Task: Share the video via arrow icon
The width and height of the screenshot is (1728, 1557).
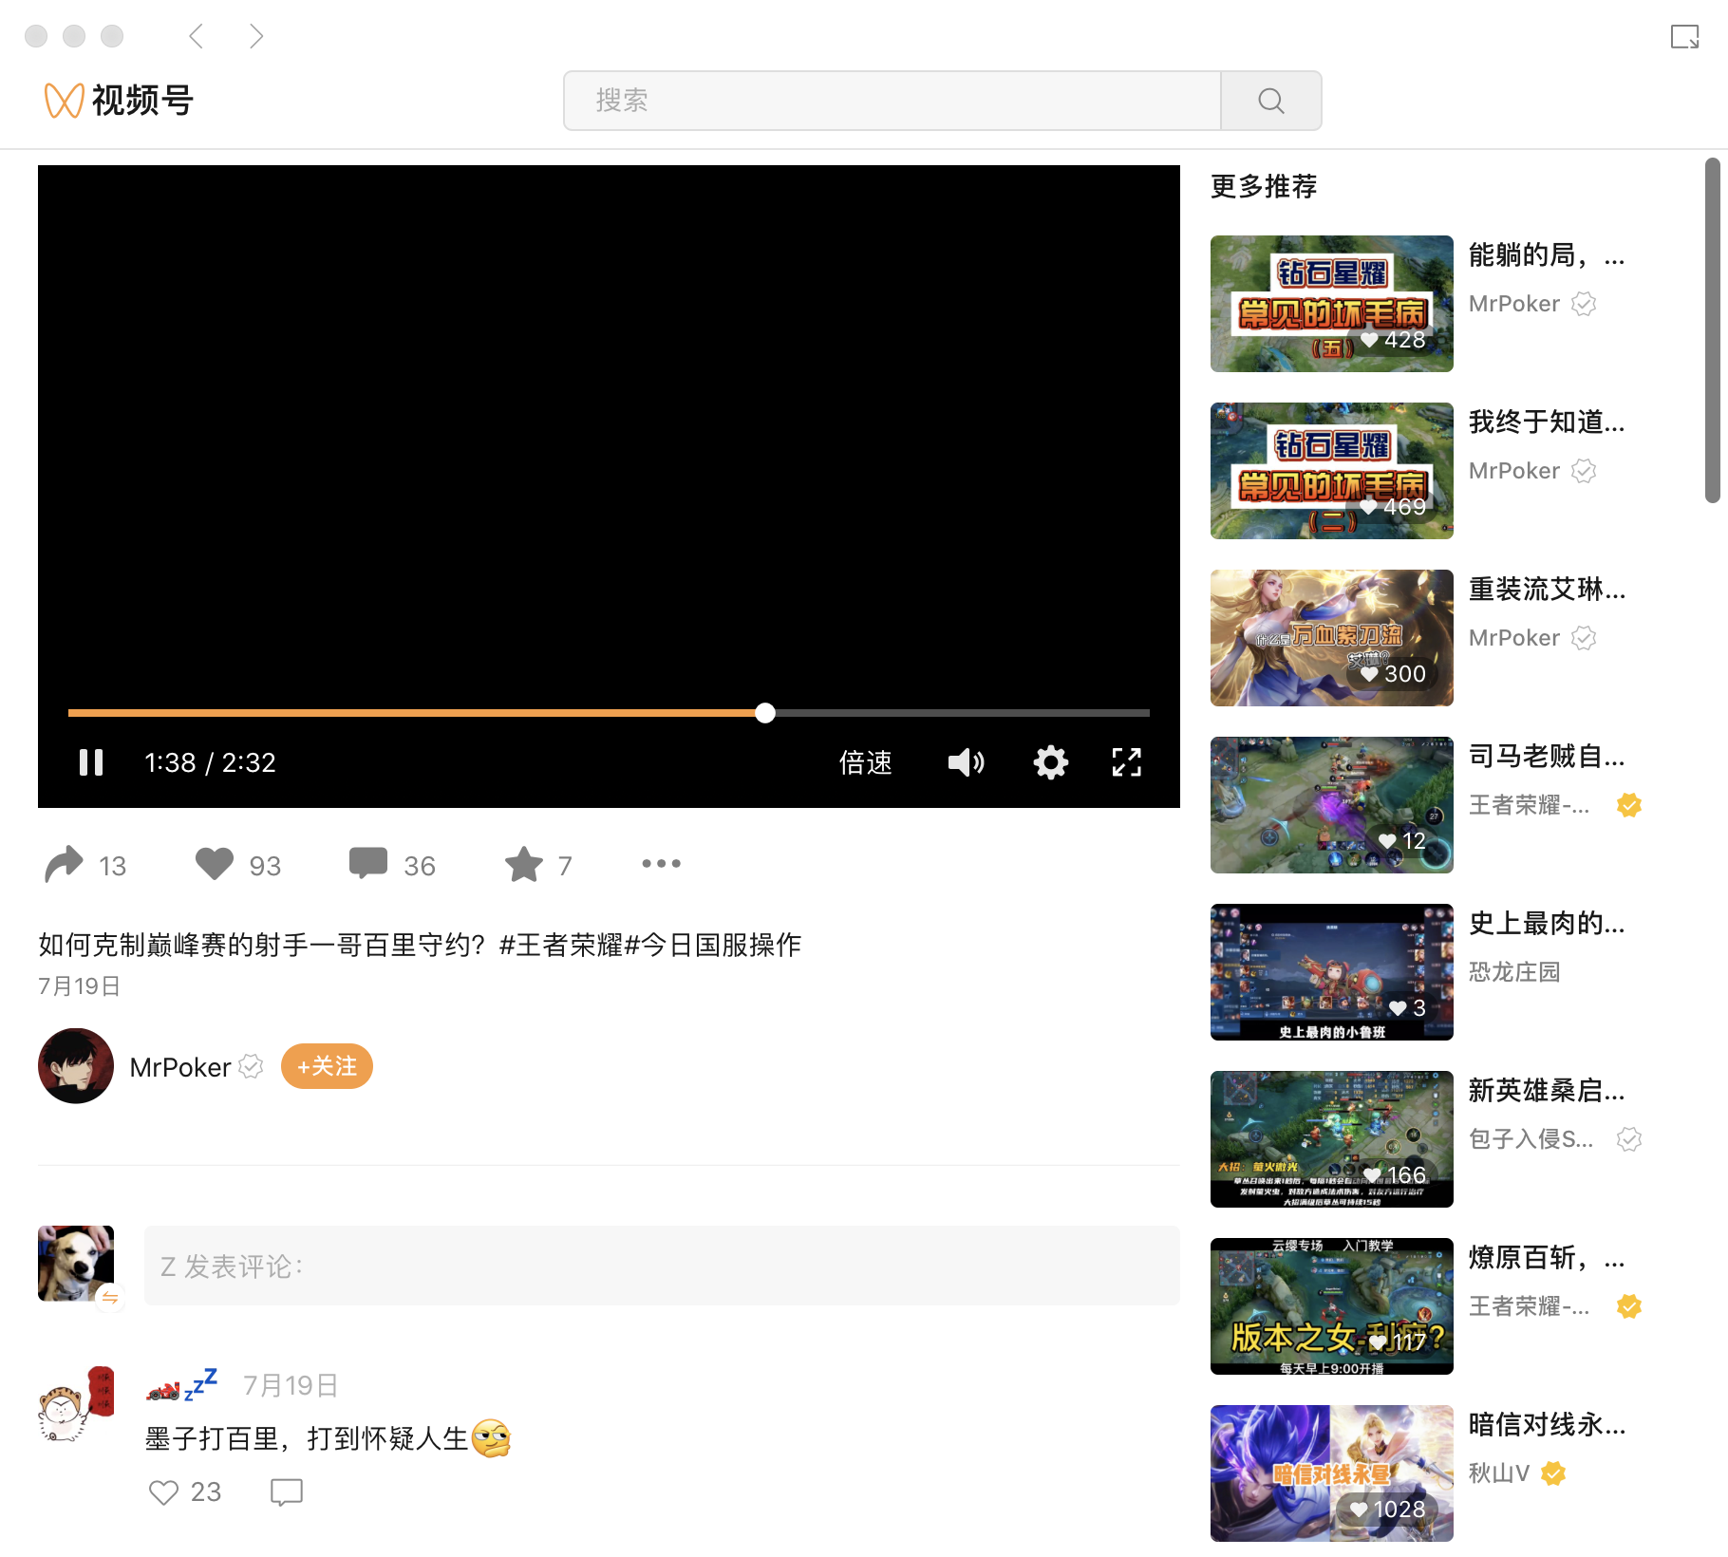Action: click(x=65, y=864)
